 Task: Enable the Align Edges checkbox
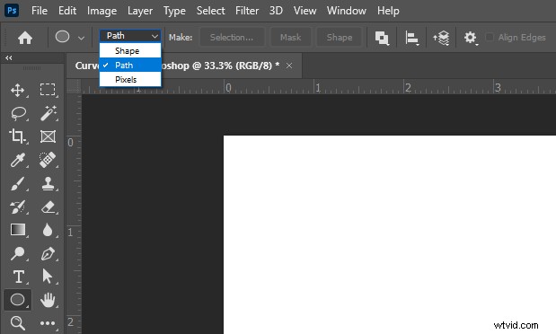490,37
